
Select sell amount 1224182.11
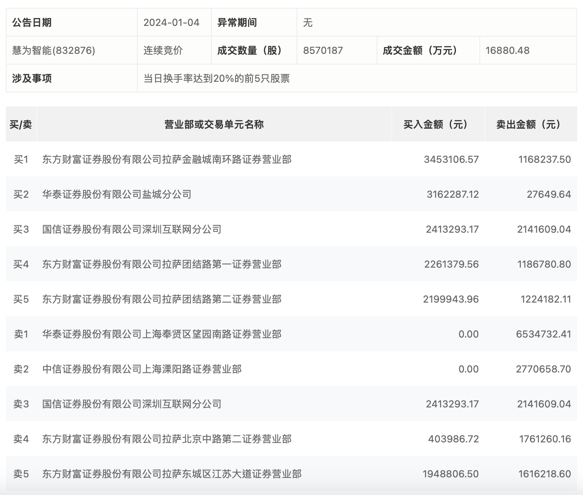[x=546, y=299]
